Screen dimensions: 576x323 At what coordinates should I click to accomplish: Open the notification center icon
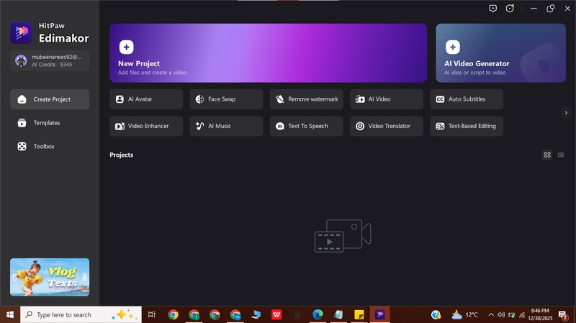tap(563, 314)
